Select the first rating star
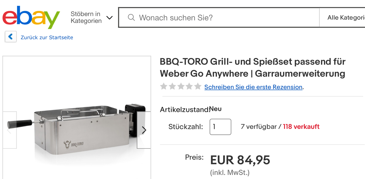Screen dimensions: 365x179 (164, 87)
